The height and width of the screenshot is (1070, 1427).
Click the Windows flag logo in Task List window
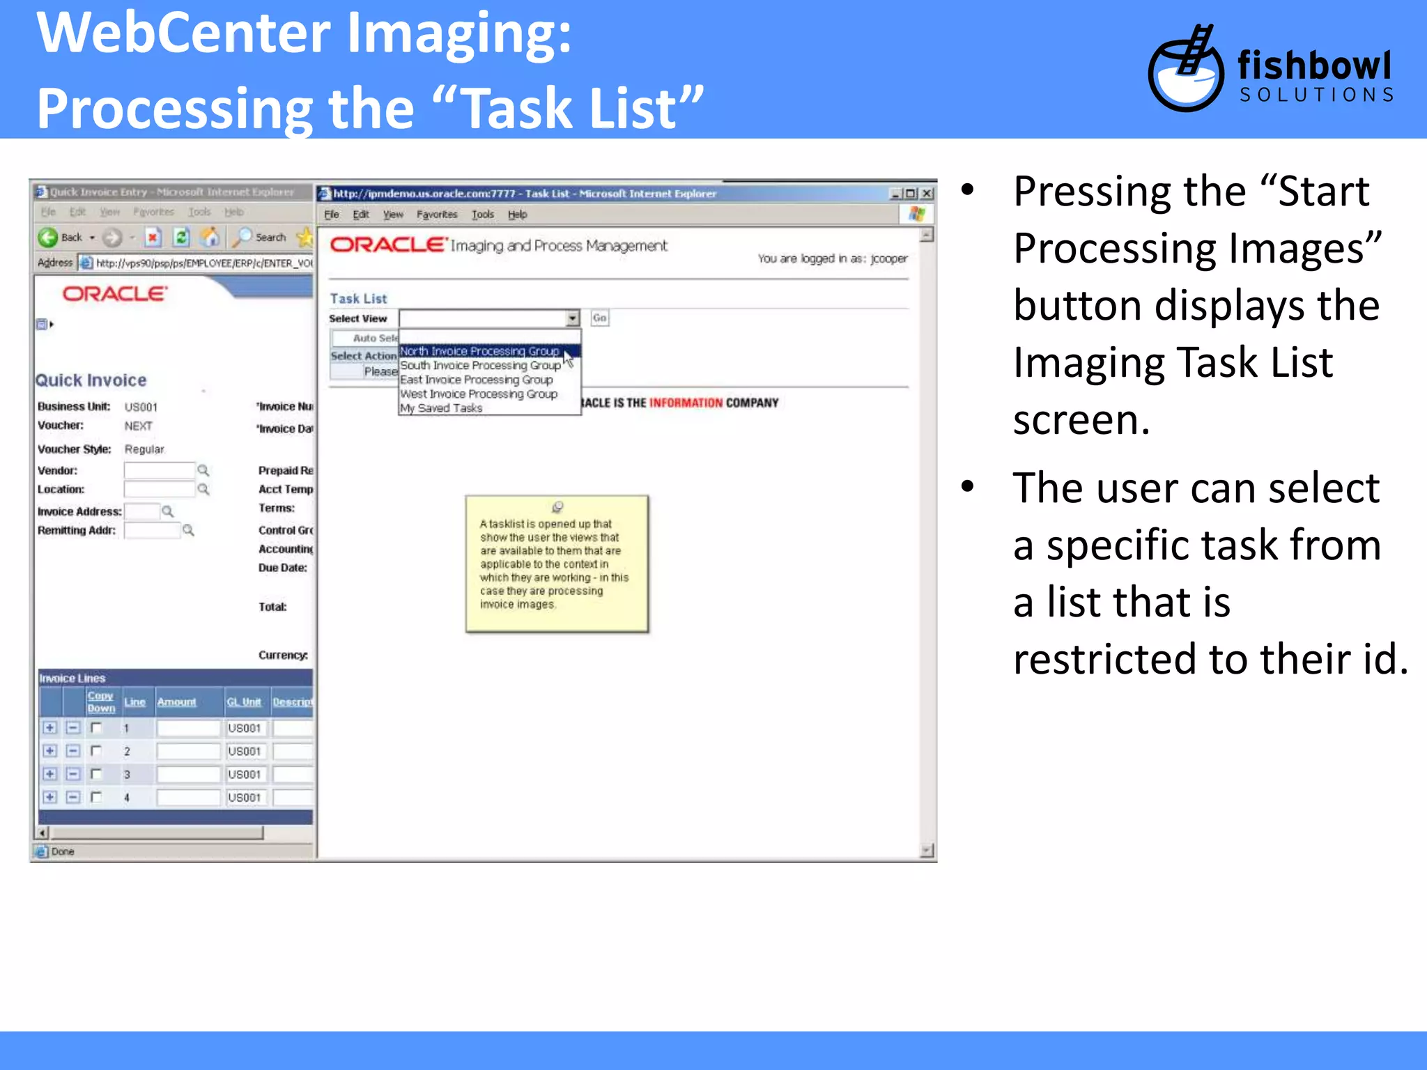coord(917,214)
